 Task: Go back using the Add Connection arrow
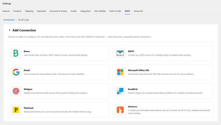(10, 30)
